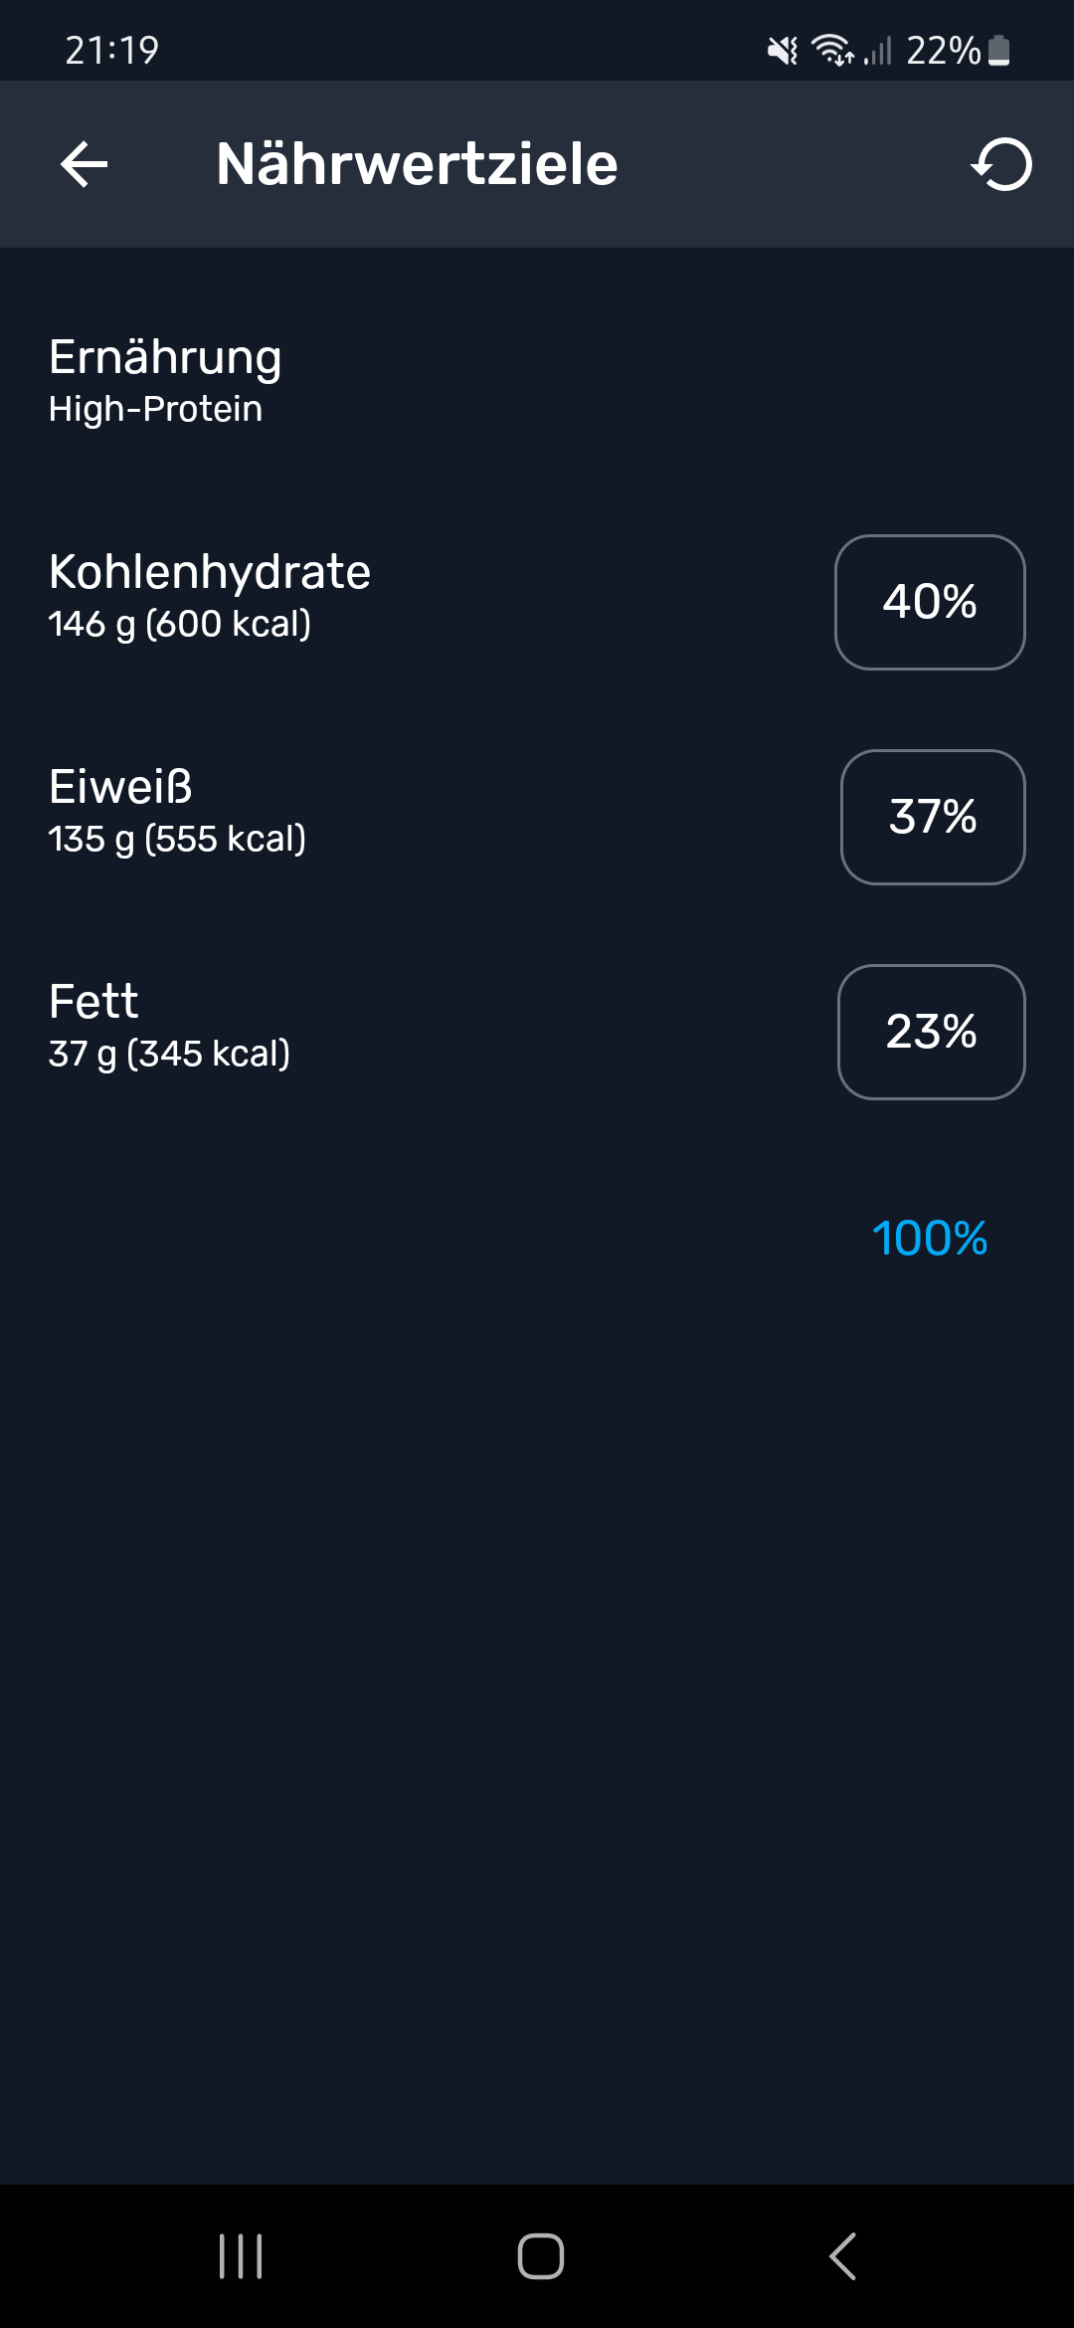The height and width of the screenshot is (2328, 1074).
Task: Open the Eiweiß 37% selector
Action: [933, 817]
